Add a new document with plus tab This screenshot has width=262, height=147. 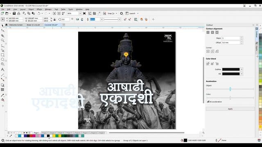click(x=64, y=25)
